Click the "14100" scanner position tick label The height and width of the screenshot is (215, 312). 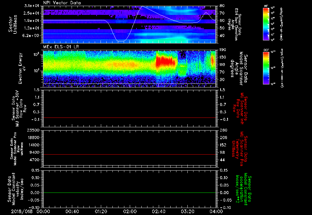[x=34, y=145]
